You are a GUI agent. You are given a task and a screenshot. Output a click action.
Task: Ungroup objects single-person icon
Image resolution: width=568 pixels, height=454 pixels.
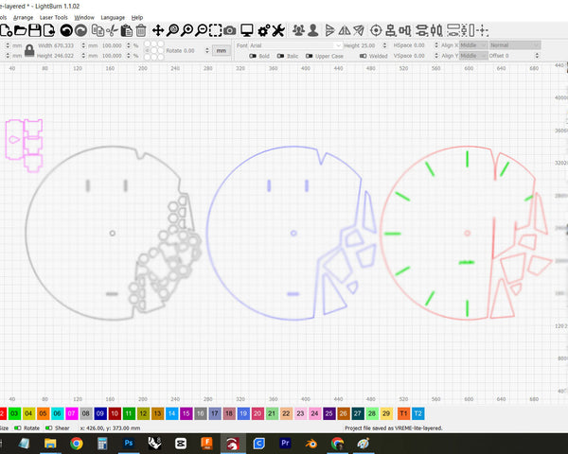click(x=313, y=30)
